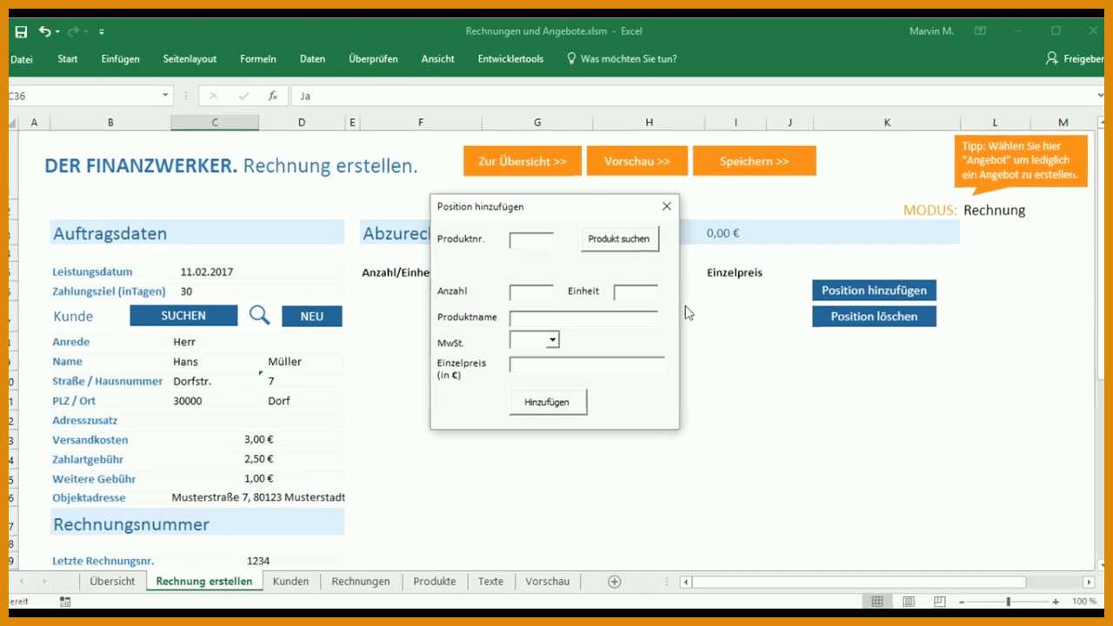Open the Überprüfen ribbon tab
The image size is (1113, 626).
coord(373,59)
